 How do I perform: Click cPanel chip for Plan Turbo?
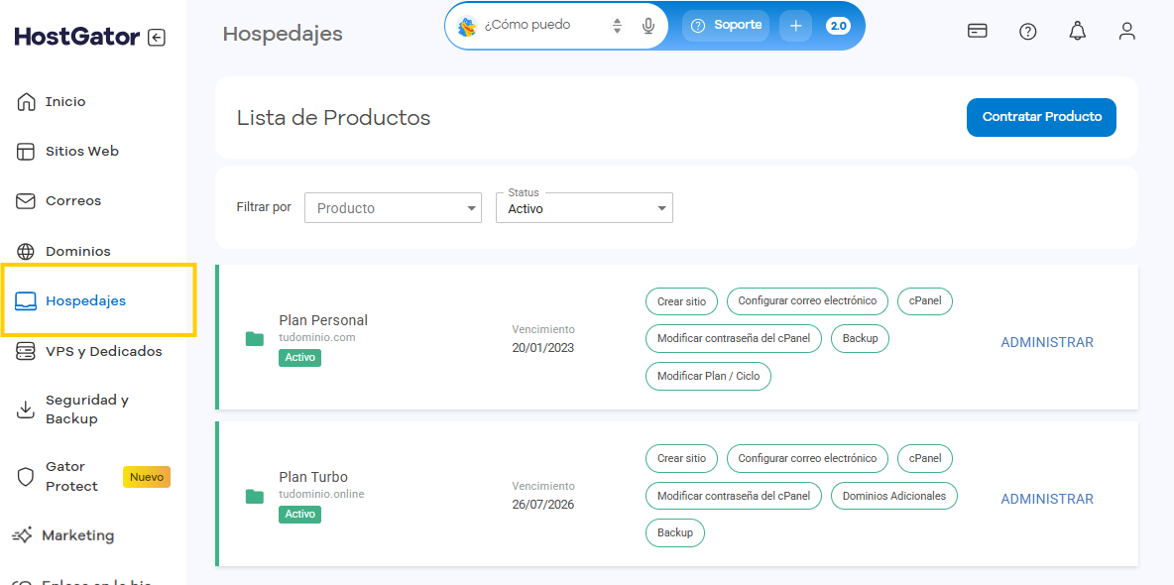tap(925, 458)
